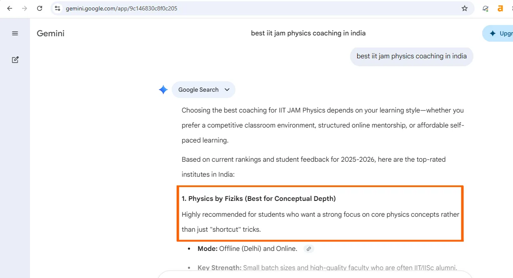Click the blue Gemini sparkle icon
Viewport: 513px width, 278px height.
pyautogui.click(x=163, y=90)
